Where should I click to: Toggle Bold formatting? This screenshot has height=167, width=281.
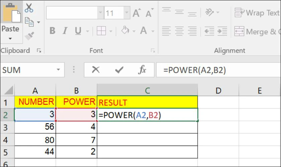point(52,31)
